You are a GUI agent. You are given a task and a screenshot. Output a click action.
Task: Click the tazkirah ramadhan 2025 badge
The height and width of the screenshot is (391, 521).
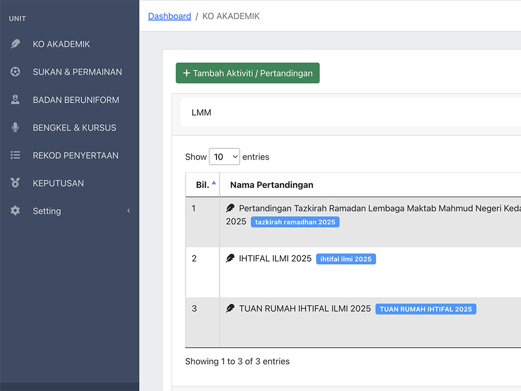[x=295, y=222]
